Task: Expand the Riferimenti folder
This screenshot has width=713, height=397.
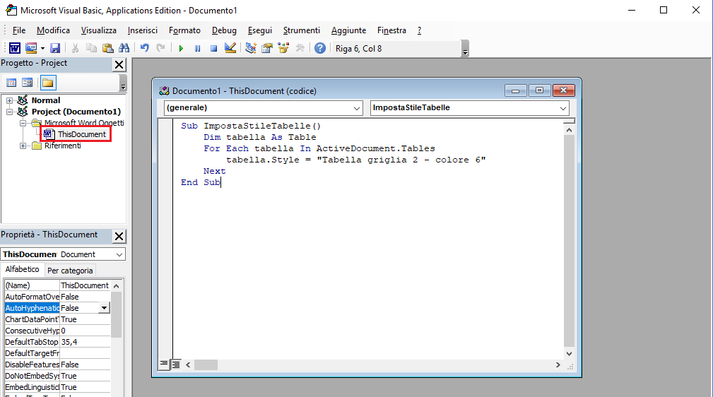Action: [23, 146]
